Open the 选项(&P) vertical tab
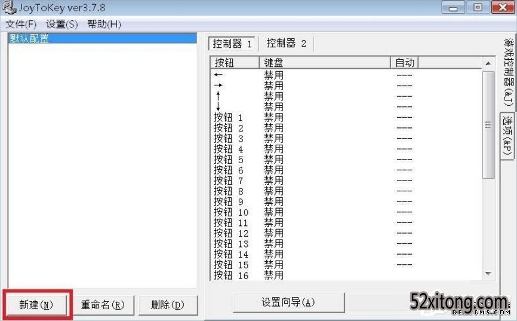The height and width of the screenshot is (321, 517). click(x=508, y=136)
